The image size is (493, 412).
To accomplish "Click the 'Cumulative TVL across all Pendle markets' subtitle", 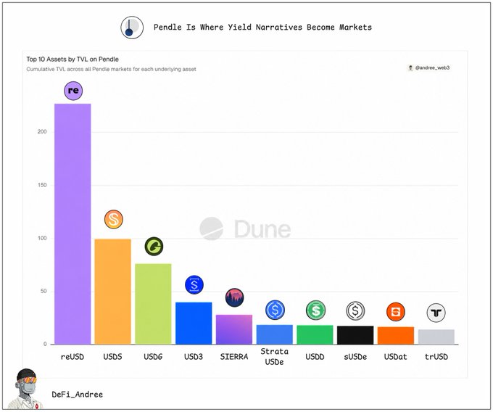I will (x=111, y=69).
